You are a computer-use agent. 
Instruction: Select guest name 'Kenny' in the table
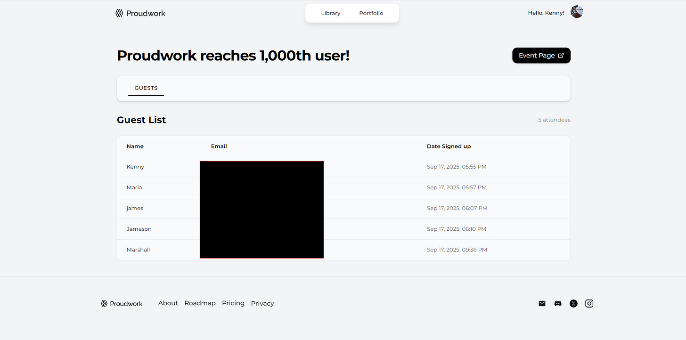(136, 167)
